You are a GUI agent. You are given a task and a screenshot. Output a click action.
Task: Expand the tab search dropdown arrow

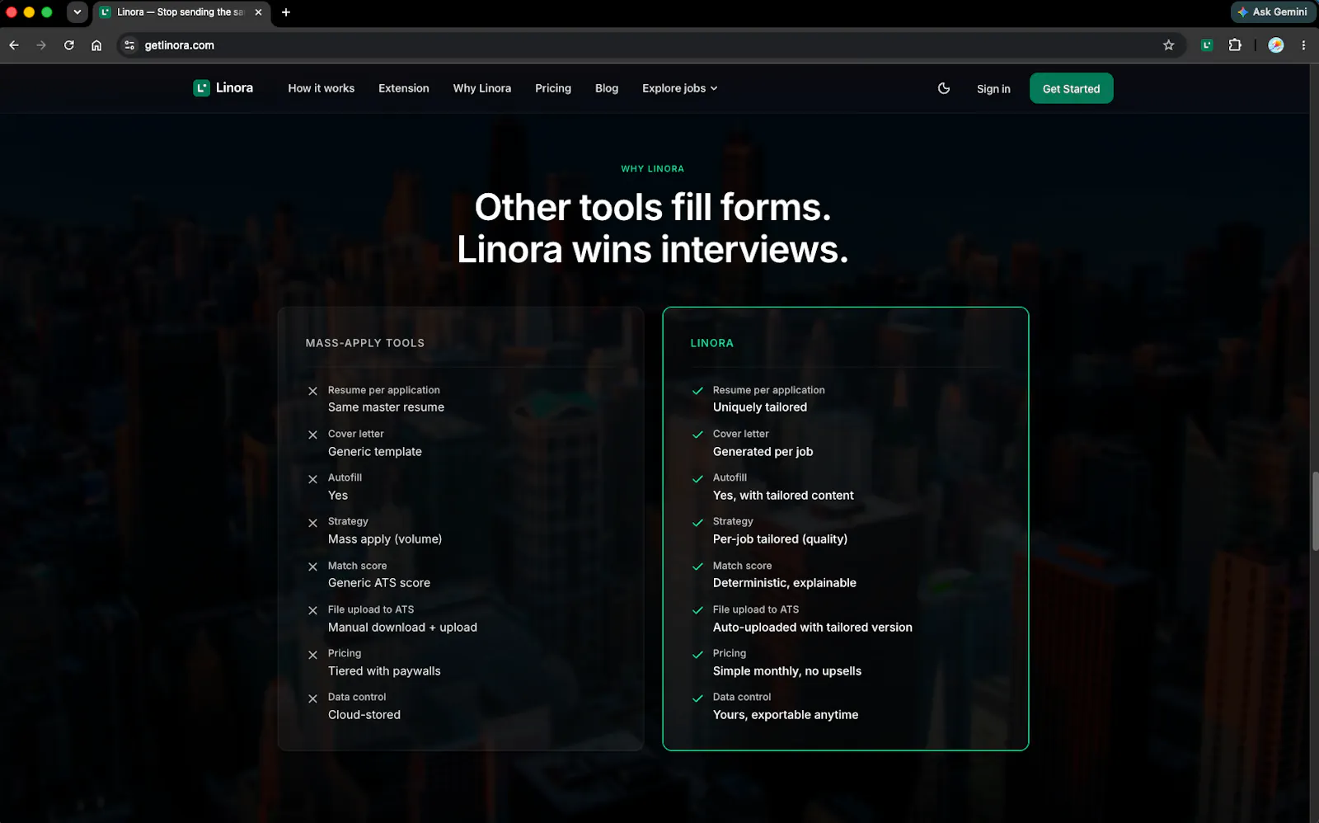(77, 12)
